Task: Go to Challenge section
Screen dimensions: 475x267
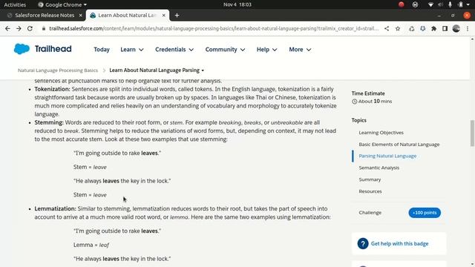Action: (x=370, y=213)
